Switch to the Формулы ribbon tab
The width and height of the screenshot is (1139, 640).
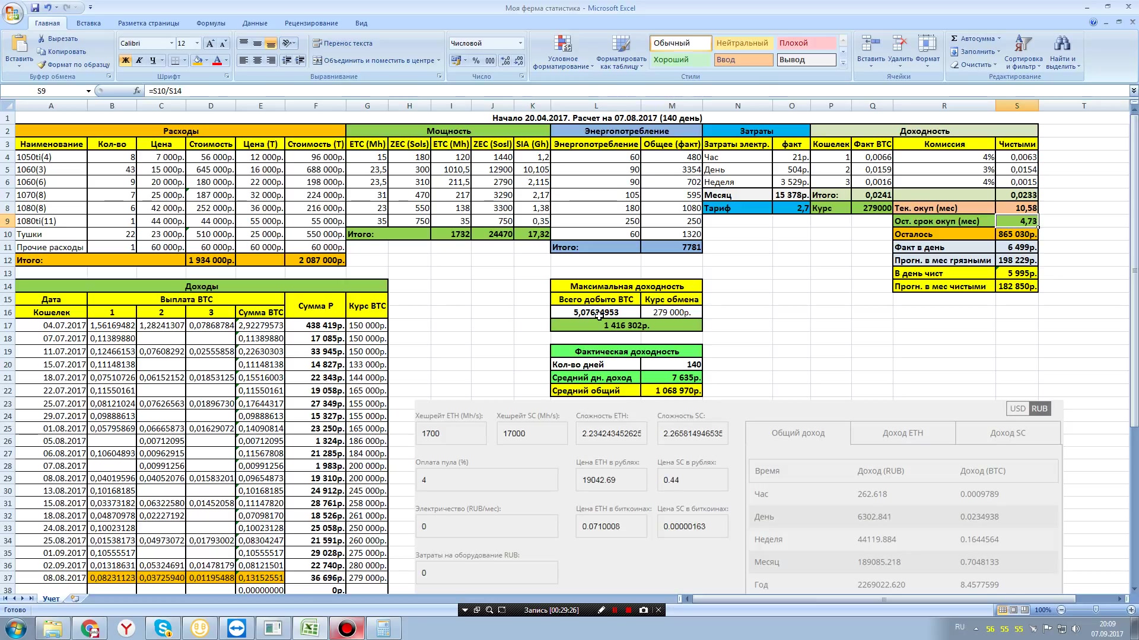click(x=211, y=23)
